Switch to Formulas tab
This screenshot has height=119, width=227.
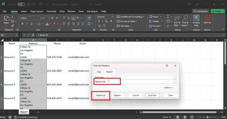[x=51, y=11]
